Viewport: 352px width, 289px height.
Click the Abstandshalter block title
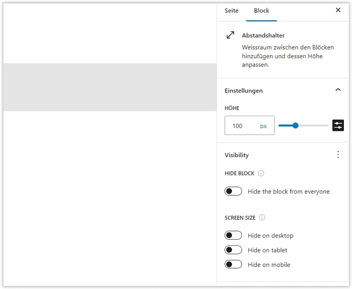[x=263, y=35]
